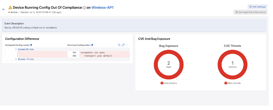The height and width of the screenshot is (110, 273).
Task: Expand 90 lines in the diff
Action: coord(26,49)
